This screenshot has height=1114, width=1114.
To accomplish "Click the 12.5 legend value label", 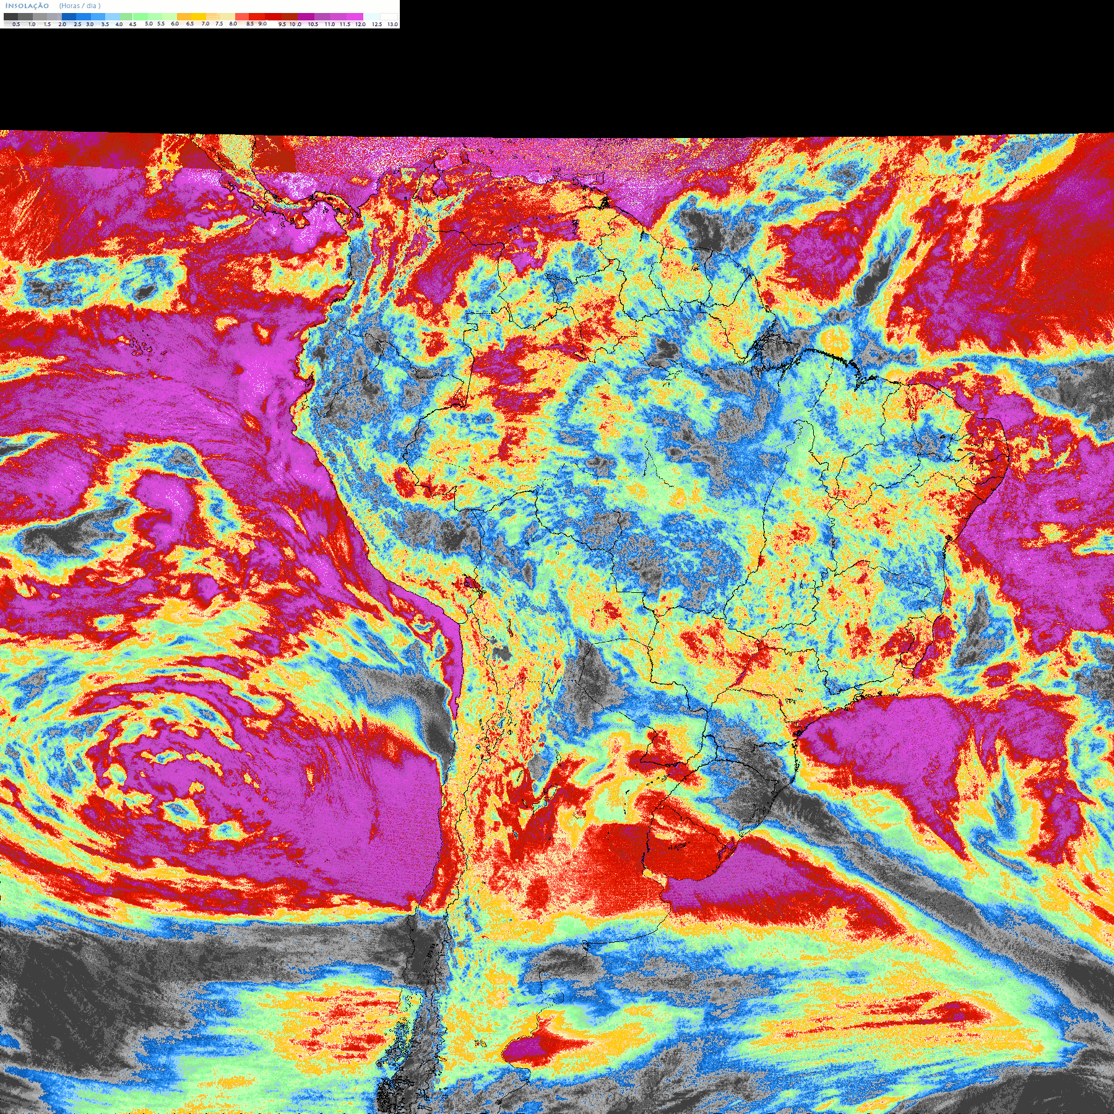I will (x=377, y=24).
